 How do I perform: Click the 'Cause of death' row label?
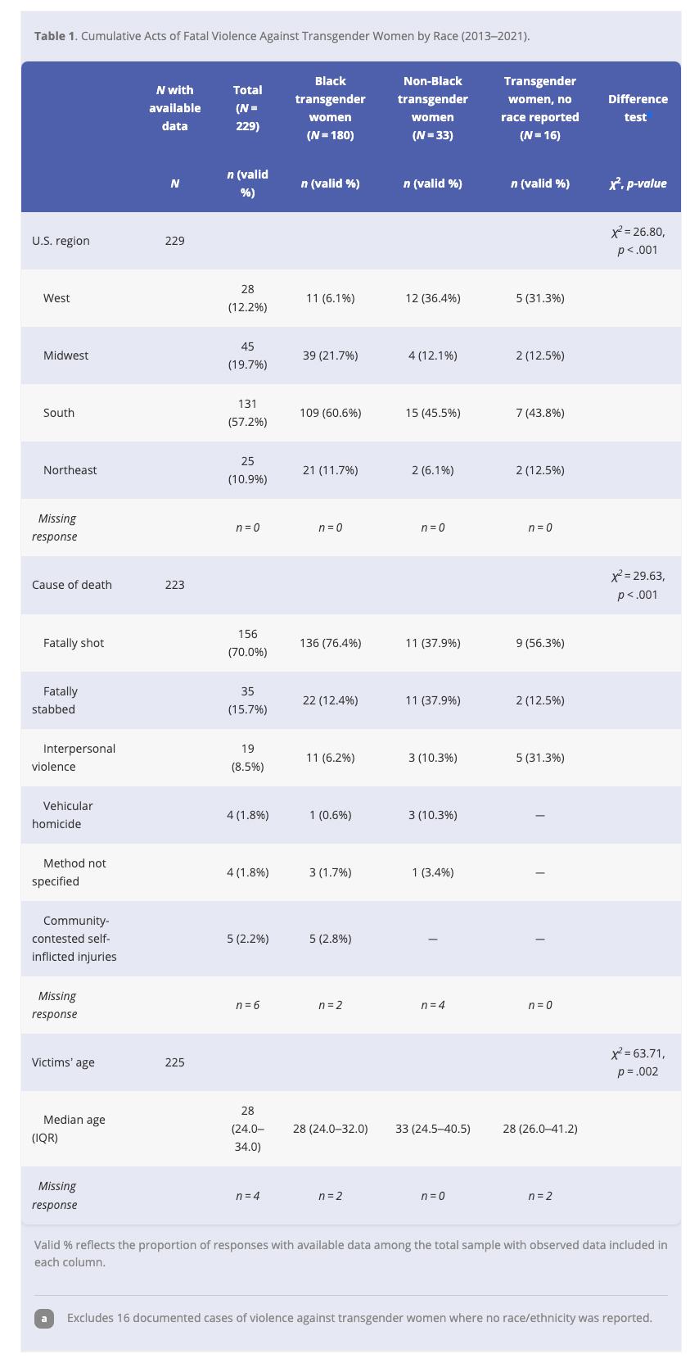(x=72, y=585)
